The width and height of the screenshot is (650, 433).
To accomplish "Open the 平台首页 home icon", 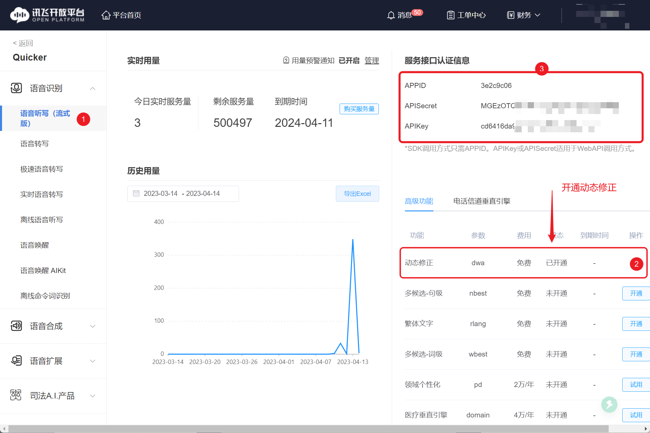I will [106, 15].
